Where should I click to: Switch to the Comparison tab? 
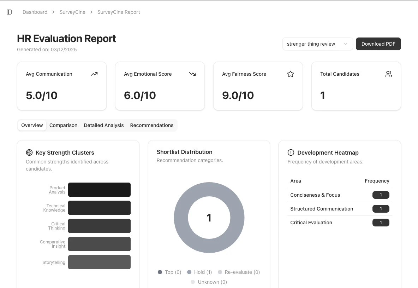click(x=63, y=125)
